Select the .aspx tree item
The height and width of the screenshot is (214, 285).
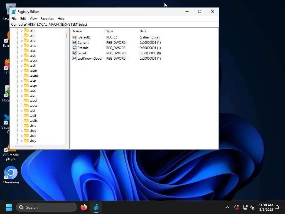34,86
